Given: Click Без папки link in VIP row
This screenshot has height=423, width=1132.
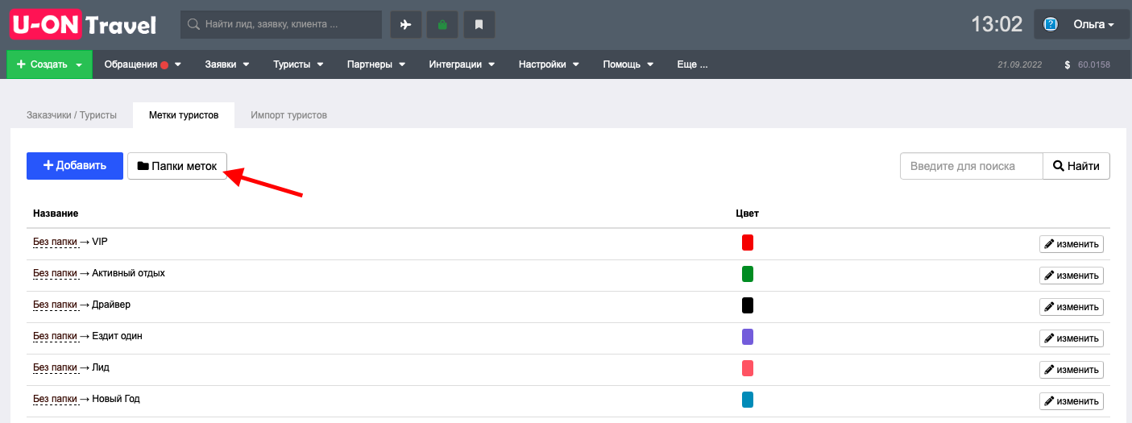Looking at the screenshot, I should pos(55,242).
